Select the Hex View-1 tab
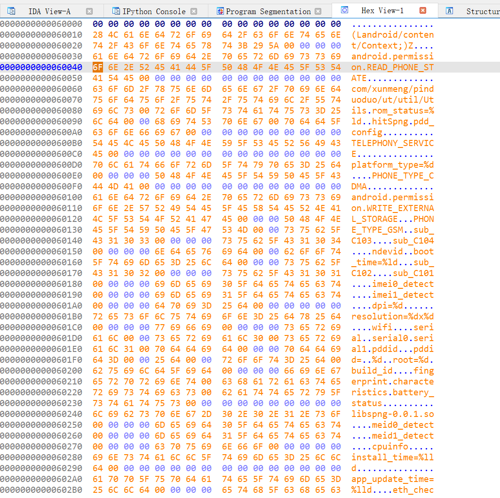The height and width of the screenshot is (498, 500). (382, 10)
